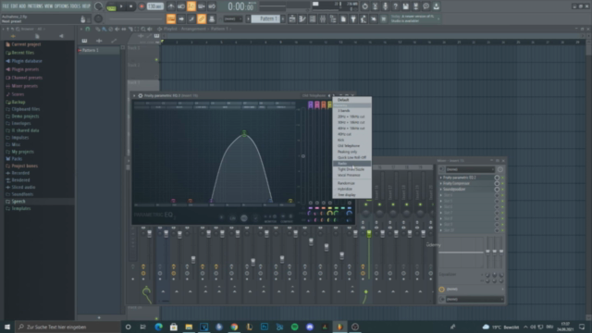Open the new document/tempo tapper icon
This screenshot has width=592, height=333.
(343, 18)
